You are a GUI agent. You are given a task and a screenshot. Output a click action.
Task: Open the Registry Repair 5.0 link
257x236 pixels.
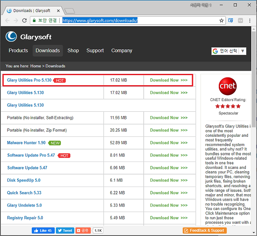(25, 218)
